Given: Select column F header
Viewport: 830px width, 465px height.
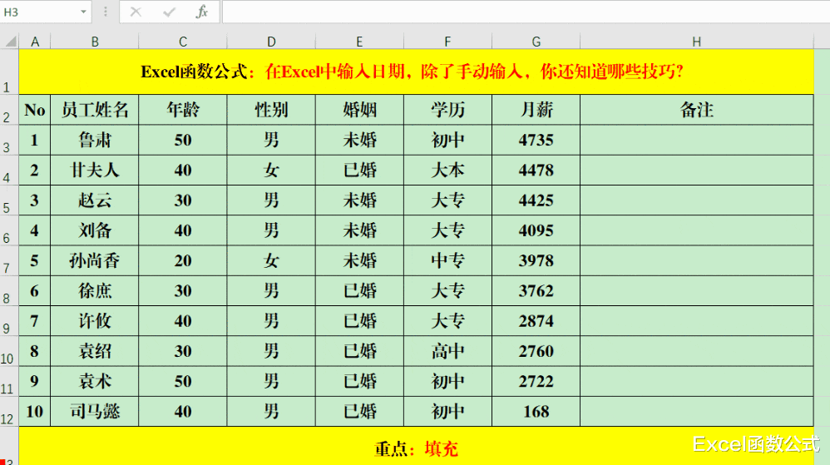Looking at the screenshot, I should pyautogui.click(x=447, y=42).
